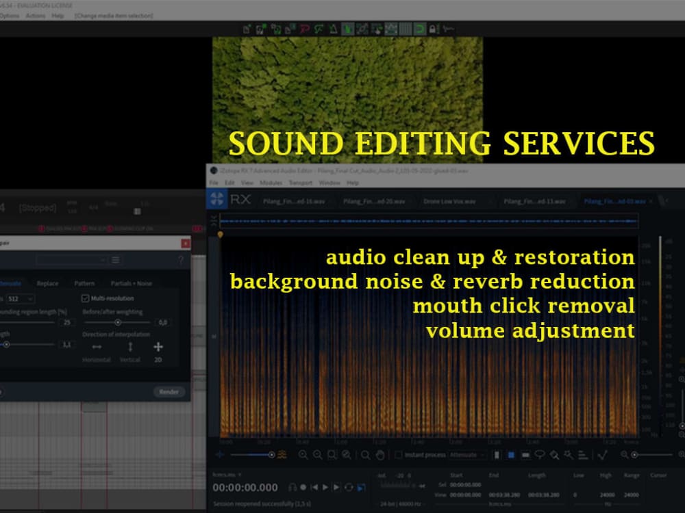
Task: Switch to the Replace tab
Action: pos(48,284)
